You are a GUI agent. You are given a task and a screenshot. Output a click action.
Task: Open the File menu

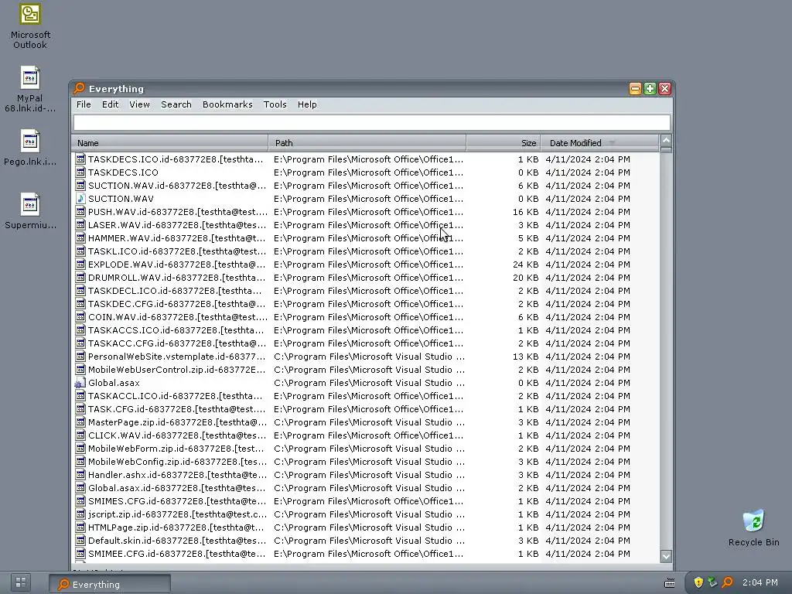(x=84, y=104)
